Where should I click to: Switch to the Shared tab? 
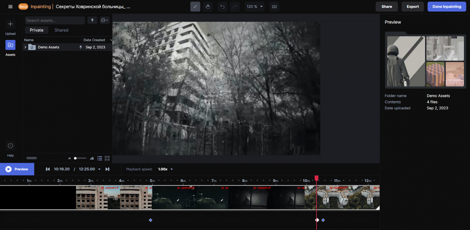point(61,30)
